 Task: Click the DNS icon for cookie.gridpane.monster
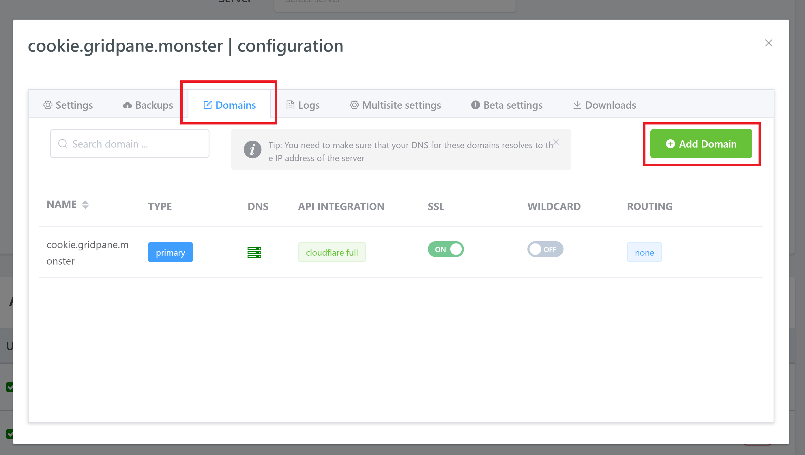(255, 252)
